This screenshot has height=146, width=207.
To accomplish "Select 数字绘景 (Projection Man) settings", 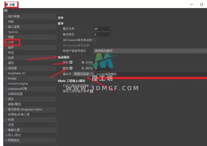I will pos(25,109).
